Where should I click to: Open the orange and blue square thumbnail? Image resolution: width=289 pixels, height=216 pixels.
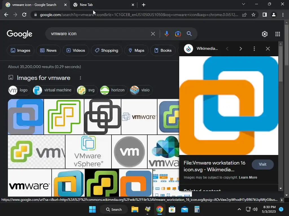(136, 183)
